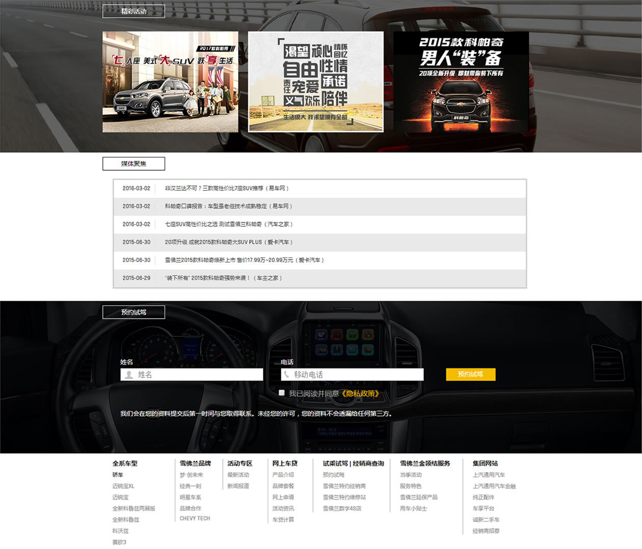Screen dimensions: 642x549
Task: Tick the 我已阅读并同意 privacy agreement checkbox
Action: [282, 393]
